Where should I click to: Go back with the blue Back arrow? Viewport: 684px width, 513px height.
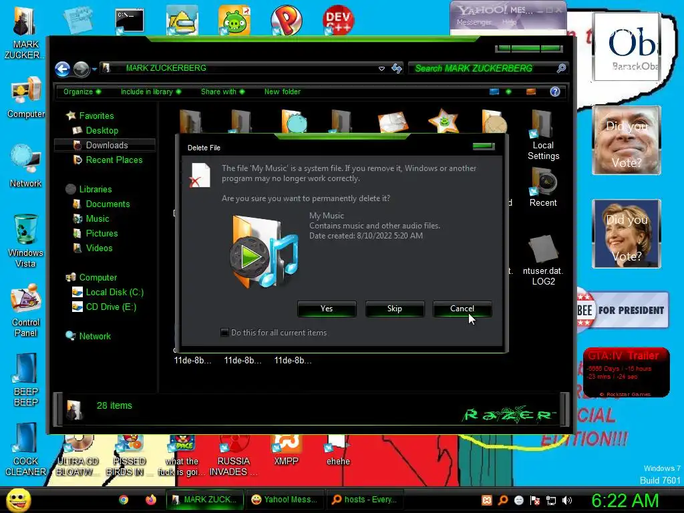pos(62,69)
